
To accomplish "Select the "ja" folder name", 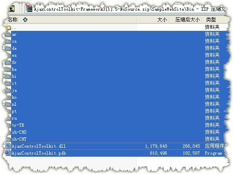I will tap(14, 90).
